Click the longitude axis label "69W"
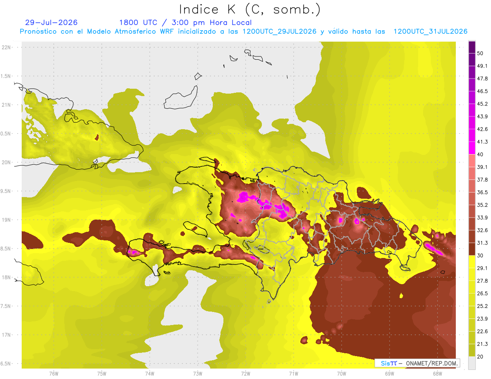 [389, 373]
